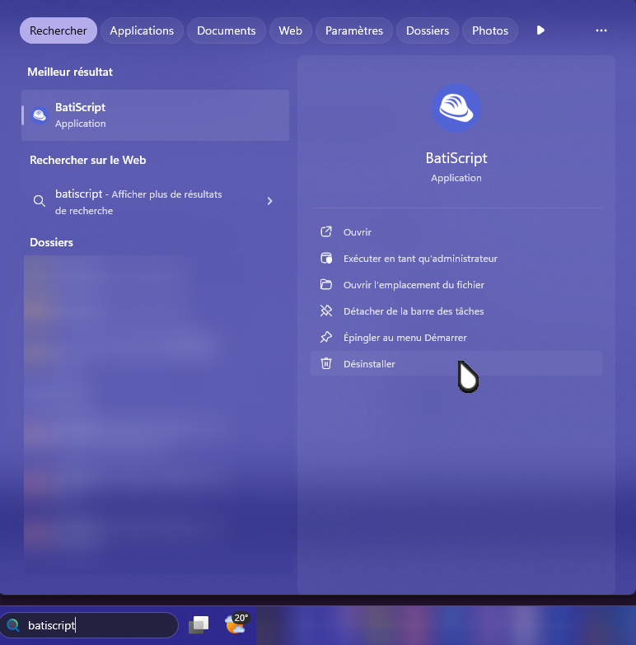
Task: Open the BatiScript best result entry
Action: point(155,115)
